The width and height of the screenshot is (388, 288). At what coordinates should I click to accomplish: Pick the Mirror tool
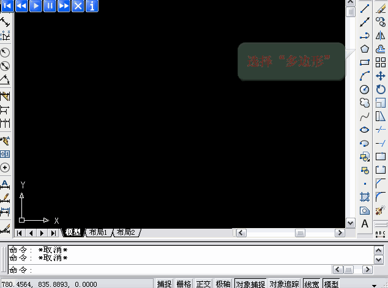pos(380,35)
